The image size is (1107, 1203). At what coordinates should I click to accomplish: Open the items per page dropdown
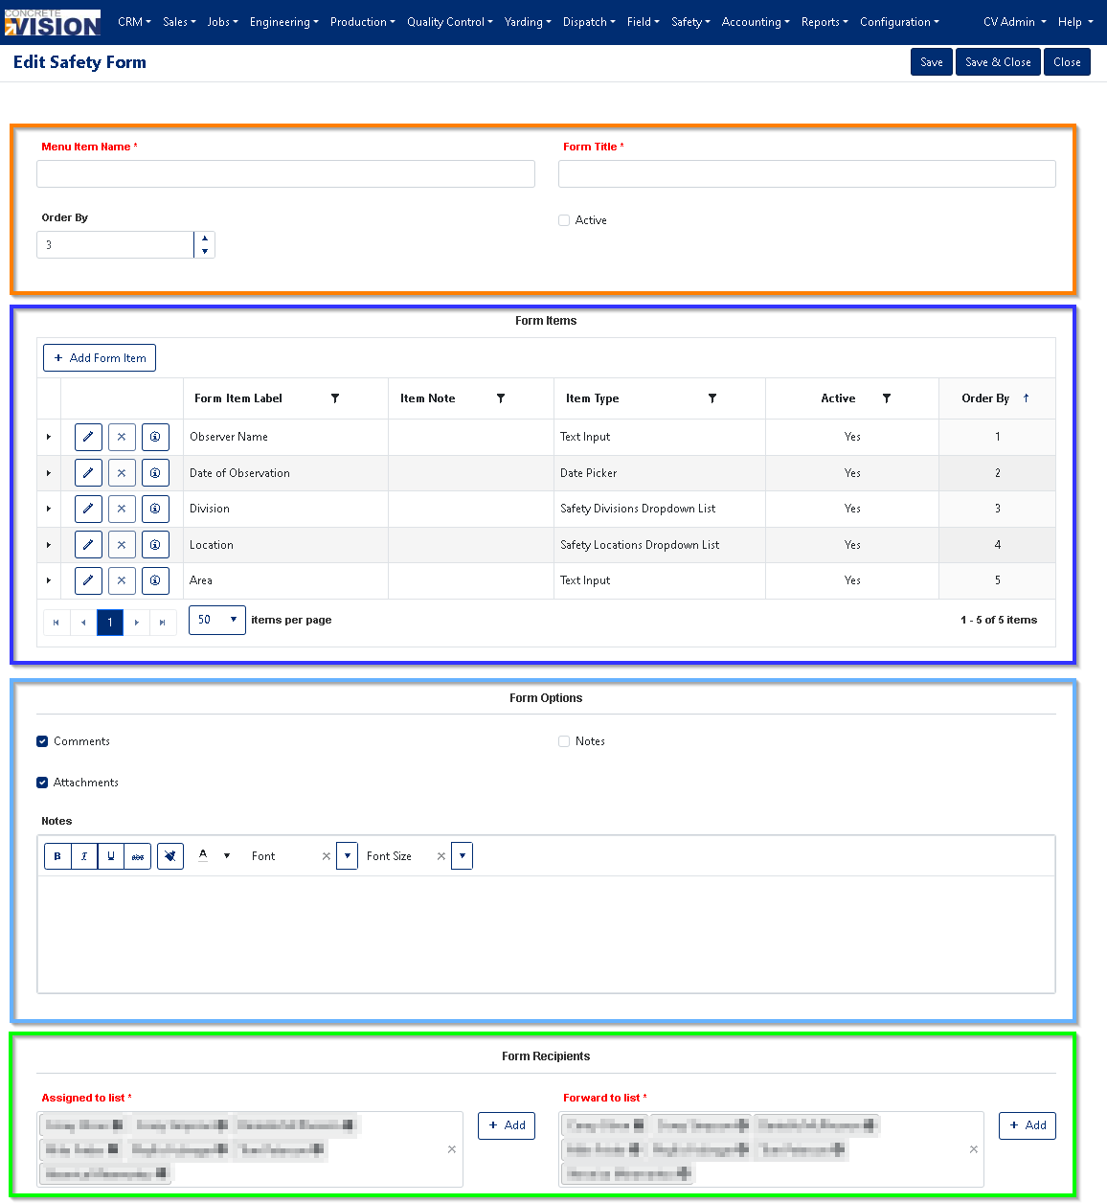click(x=217, y=620)
